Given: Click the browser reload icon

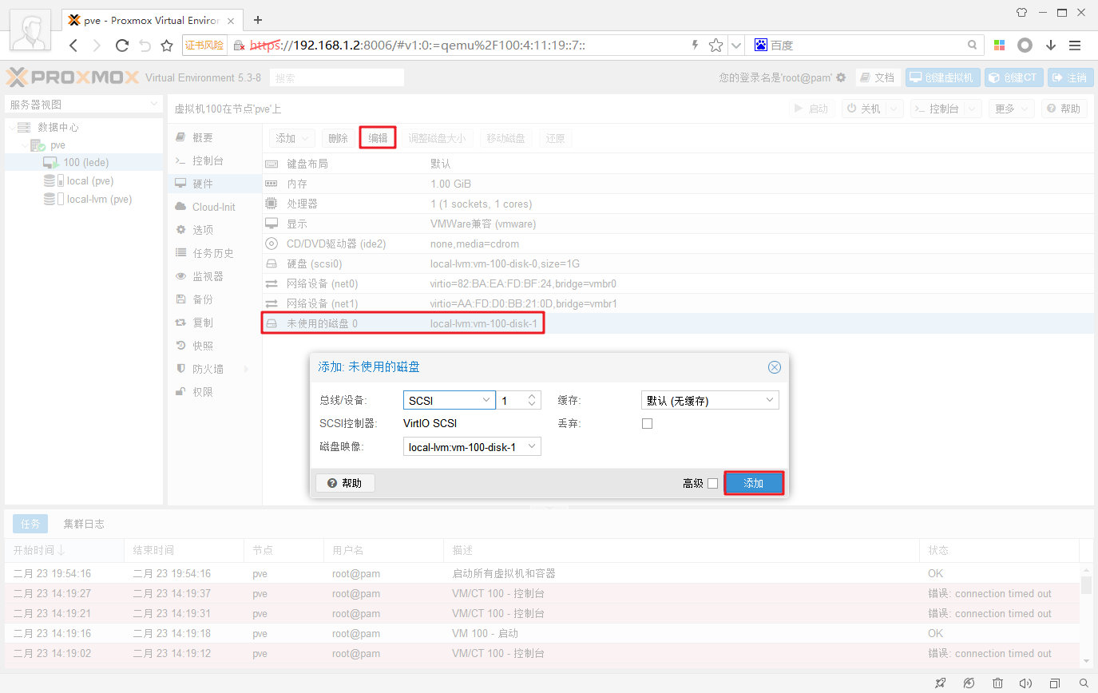Looking at the screenshot, I should coord(122,46).
